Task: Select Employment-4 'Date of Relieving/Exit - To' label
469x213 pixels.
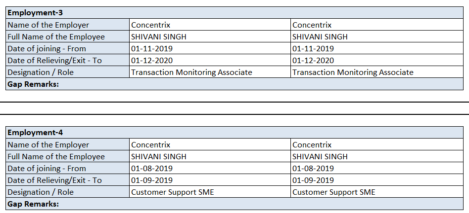Action: [x=54, y=180]
